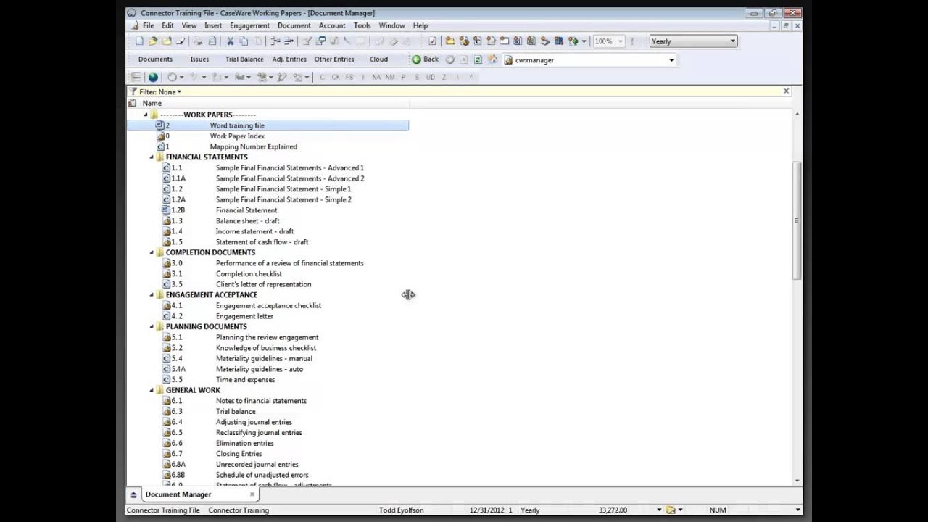Image resolution: width=928 pixels, height=522 pixels.
Task: Click the globe icon in tickmark toolbar
Action: (x=153, y=77)
